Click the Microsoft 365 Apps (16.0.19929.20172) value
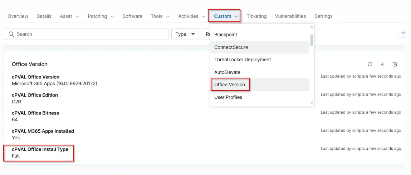The image size is (411, 175). [54, 84]
